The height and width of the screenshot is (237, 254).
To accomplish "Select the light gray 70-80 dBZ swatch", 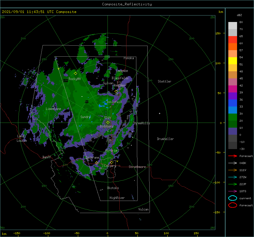I will (233, 26).
